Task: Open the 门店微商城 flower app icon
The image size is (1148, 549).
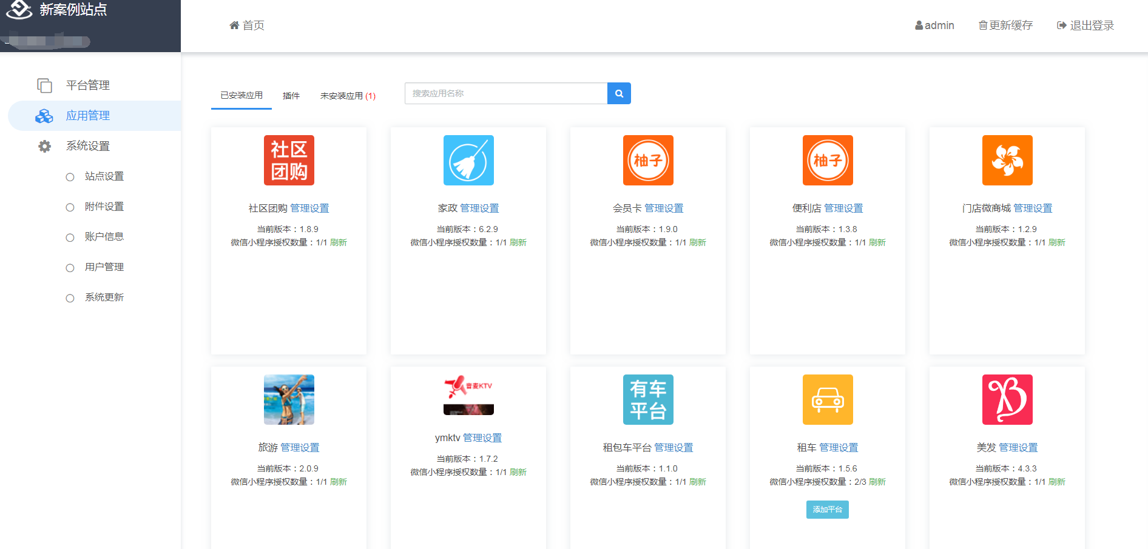Action: tap(1007, 160)
